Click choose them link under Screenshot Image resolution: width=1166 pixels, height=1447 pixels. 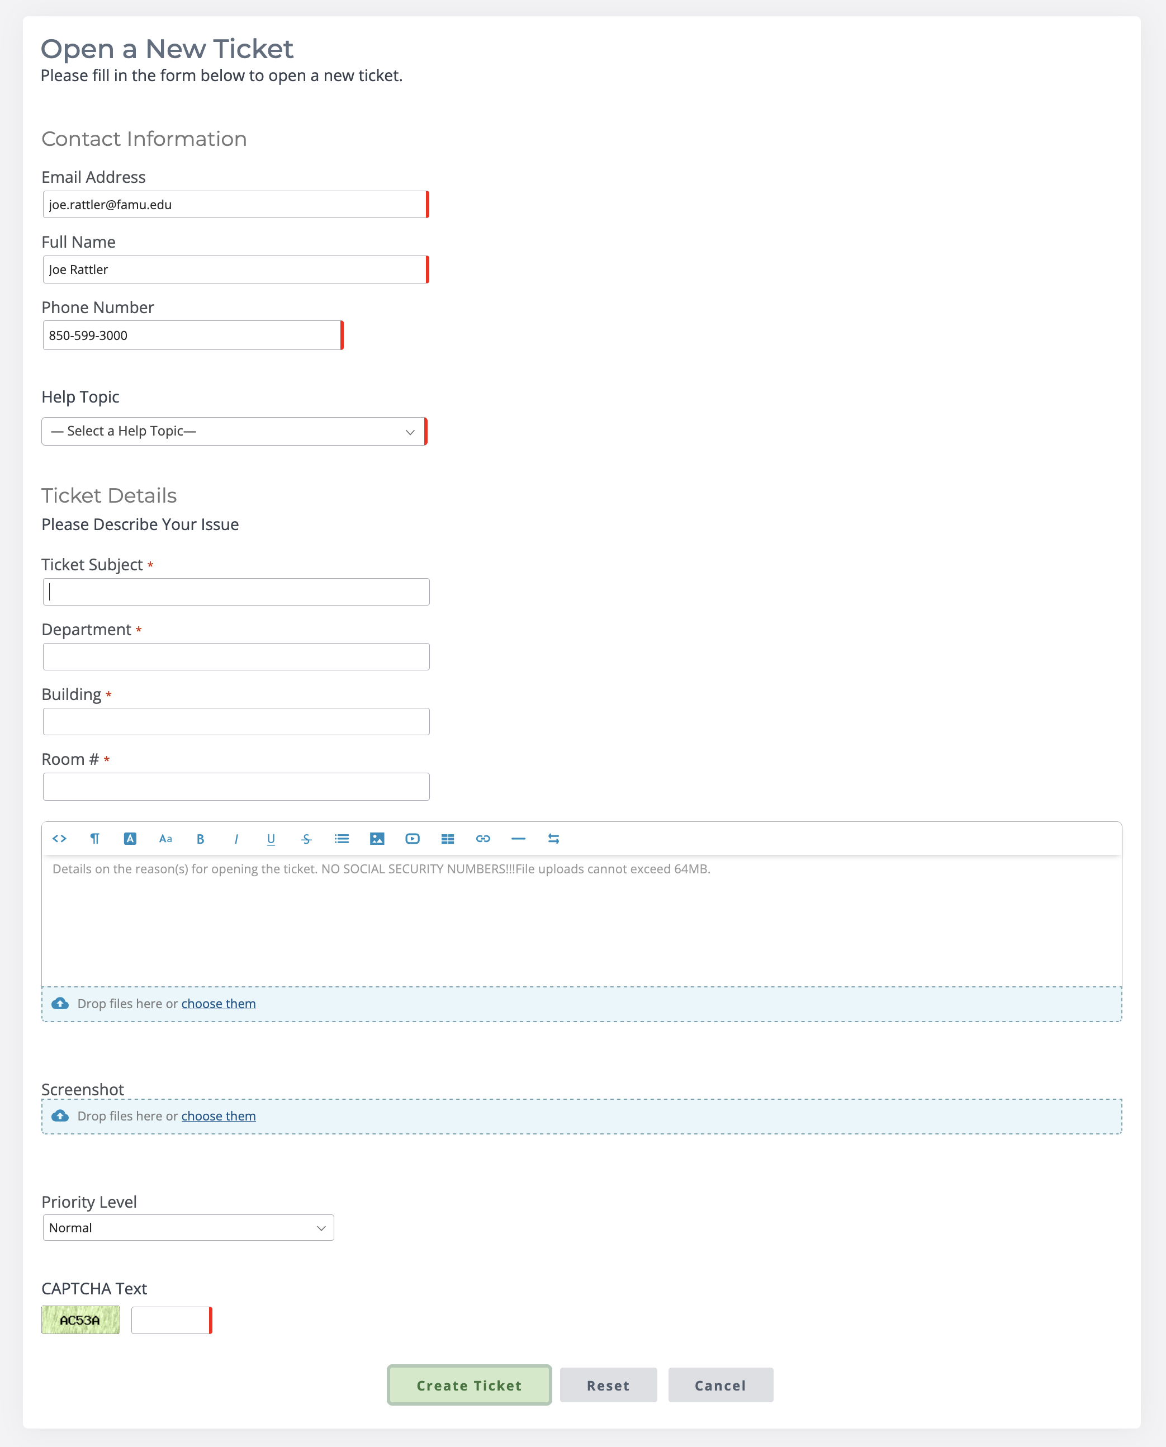coord(219,1116)
